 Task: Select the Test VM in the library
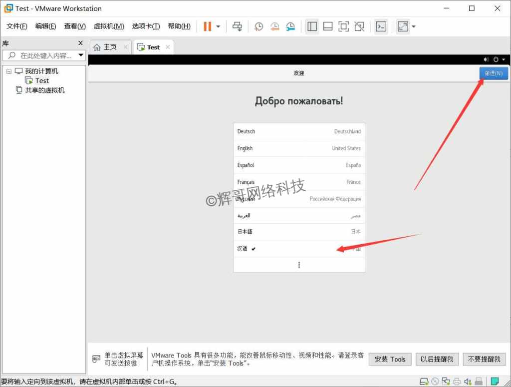(x=42, y=80)
